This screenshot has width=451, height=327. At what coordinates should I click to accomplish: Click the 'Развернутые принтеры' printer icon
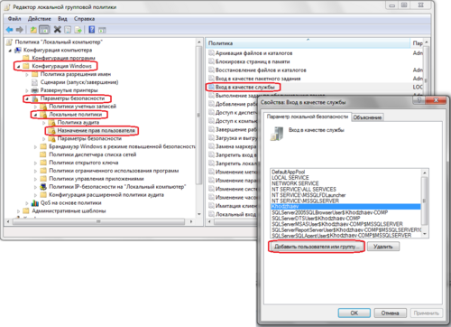(35, 90)
